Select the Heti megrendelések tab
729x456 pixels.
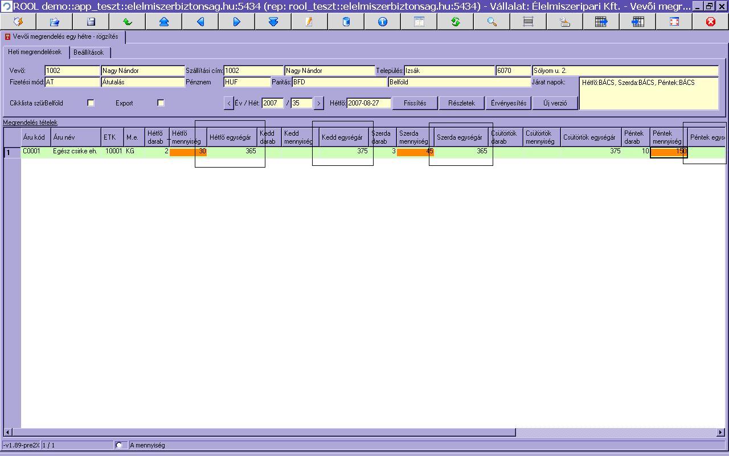point(35,52)
